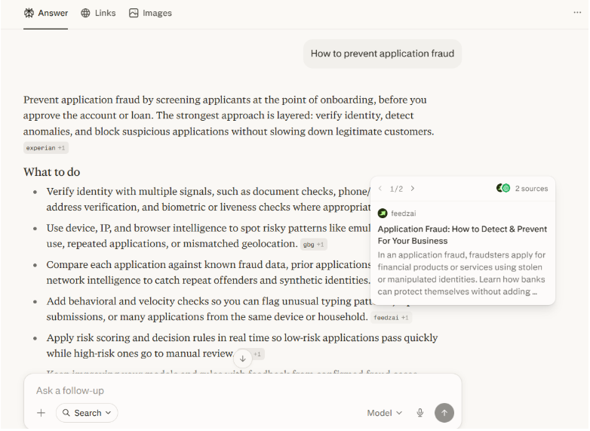Open the experian +1 citation chip
Screen dimensions: 590x431
(45, 148)
